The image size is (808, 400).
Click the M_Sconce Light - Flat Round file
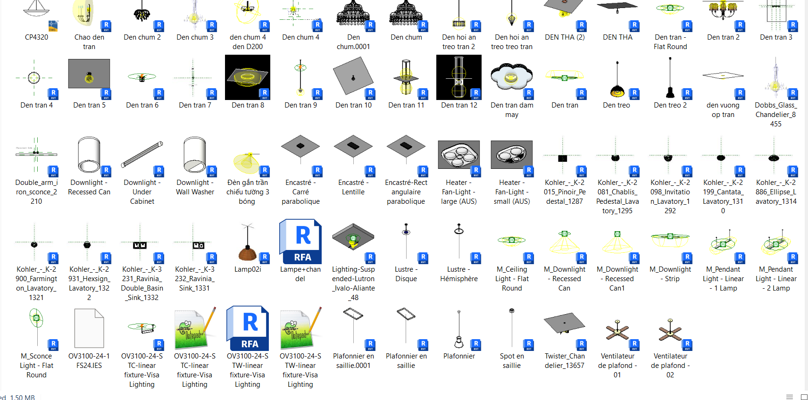(x=37, y=328)
